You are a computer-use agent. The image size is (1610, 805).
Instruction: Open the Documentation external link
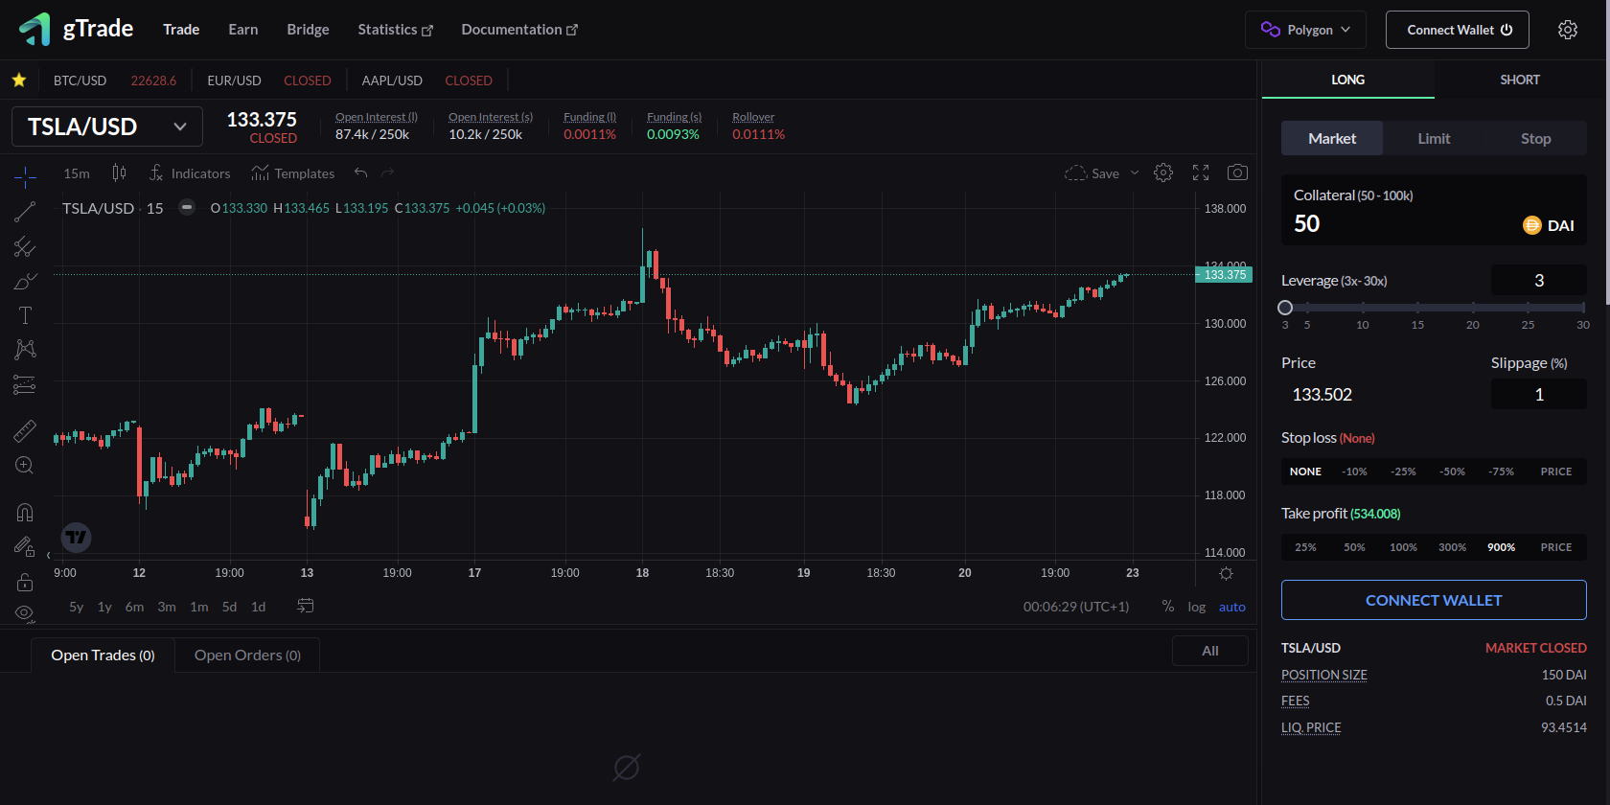click(519, 30)
